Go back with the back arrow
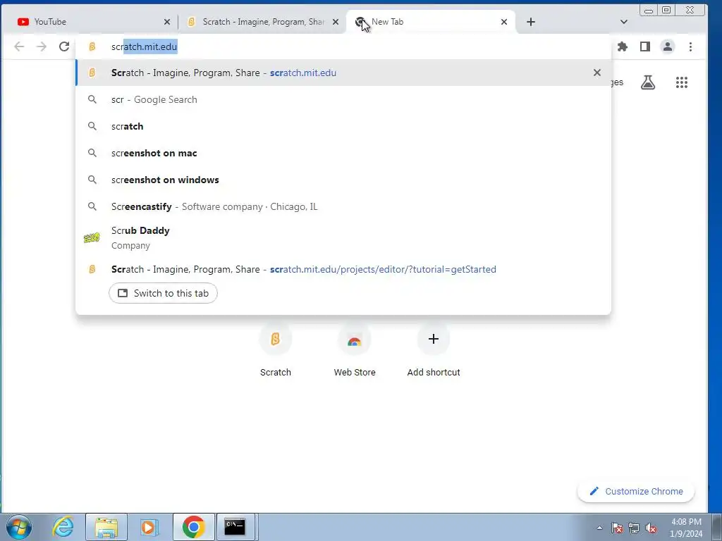The height and width of the screenshot is (541, 722). 19,46
